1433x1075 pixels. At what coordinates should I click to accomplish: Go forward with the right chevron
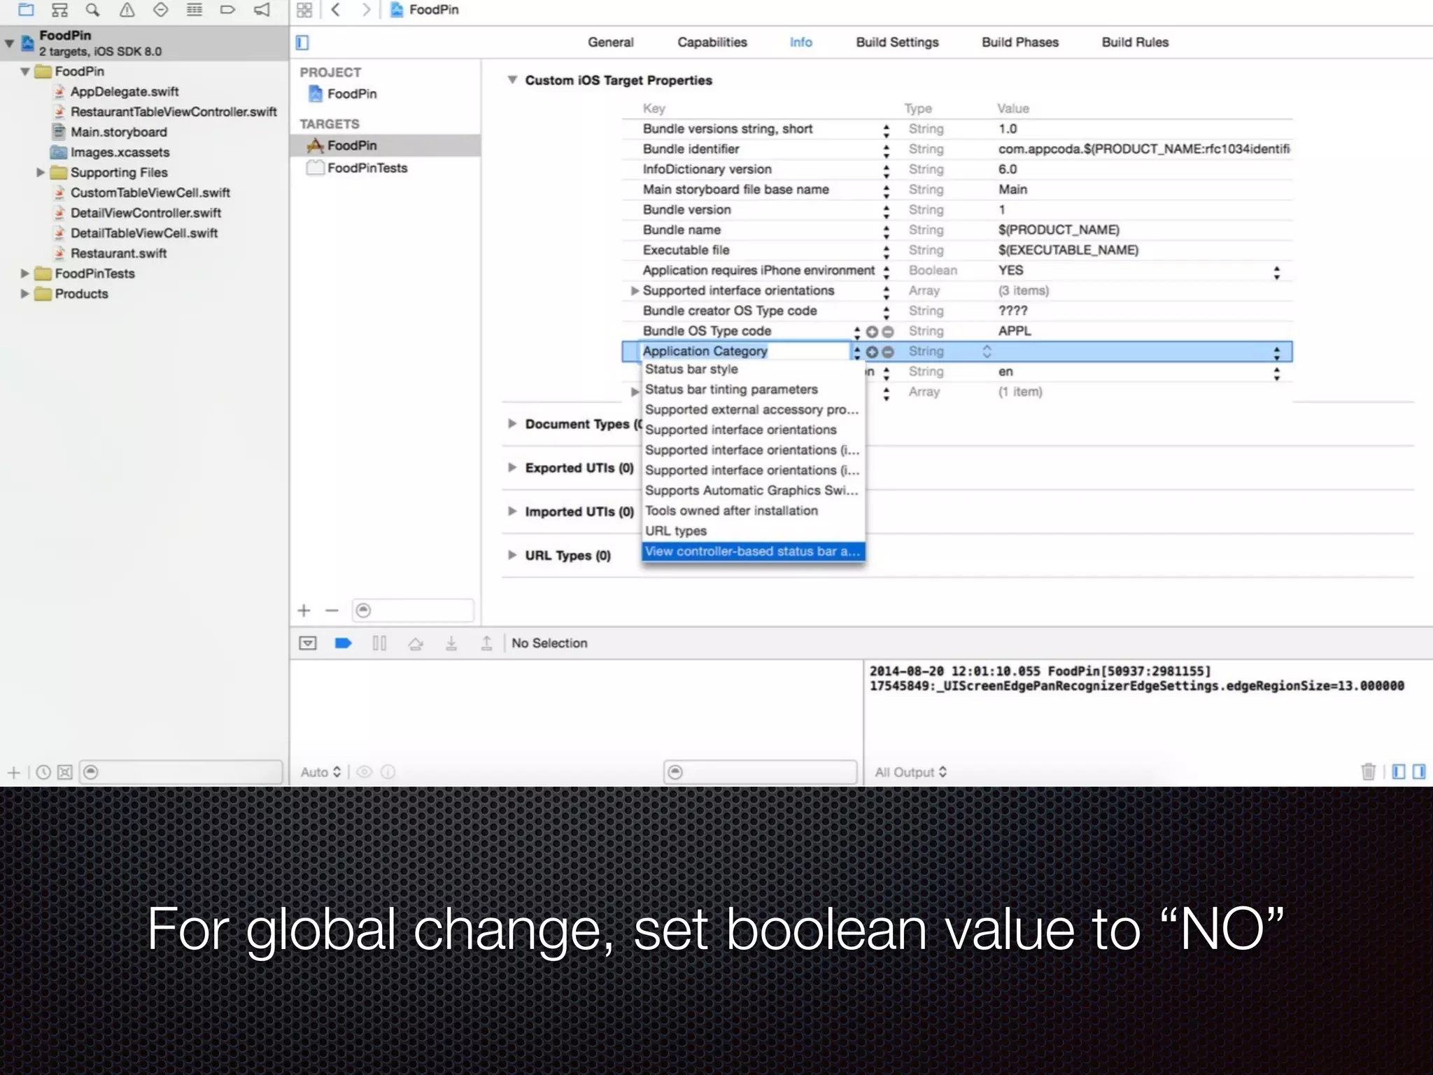point(366,10)
